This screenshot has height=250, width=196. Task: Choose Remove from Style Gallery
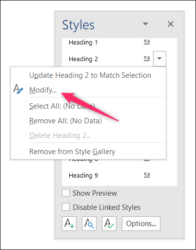tap(72, 152)
